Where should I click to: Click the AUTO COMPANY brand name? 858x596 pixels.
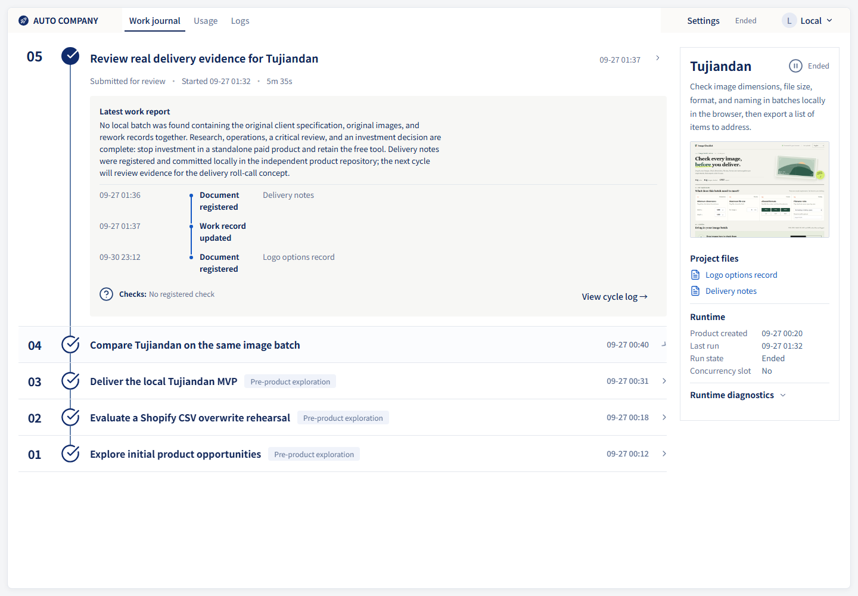[x=66, y=21]
